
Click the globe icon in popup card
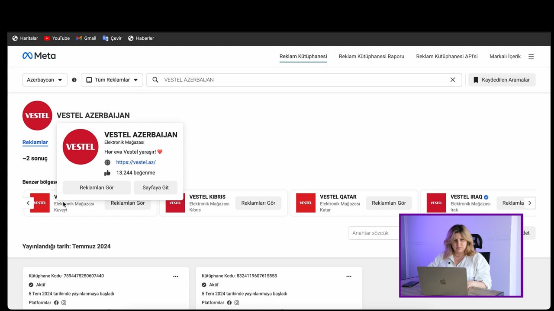(x=107, y=162)
